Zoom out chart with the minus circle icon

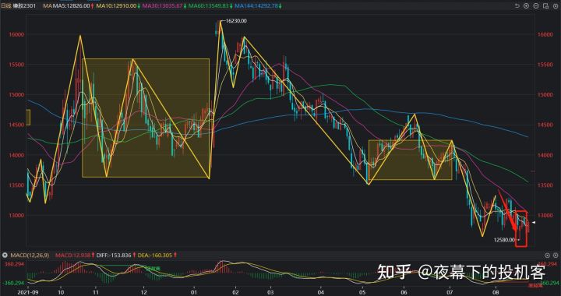point(536,5)
